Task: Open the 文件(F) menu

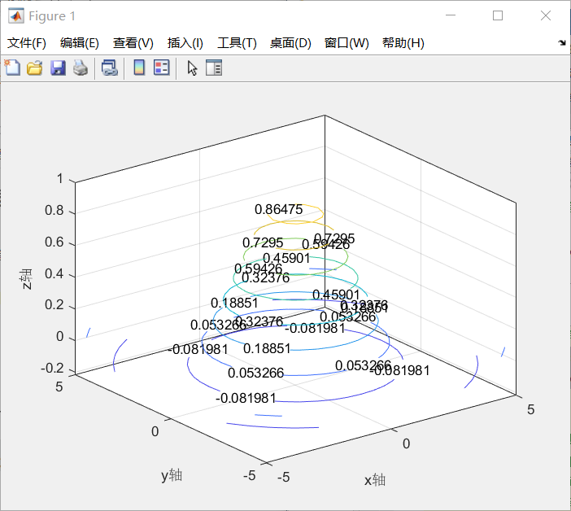Action: (x=27, y=43)
